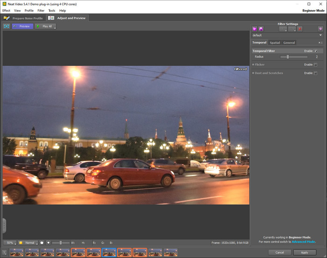Select the hand pan tool icon

pos(42,243)
